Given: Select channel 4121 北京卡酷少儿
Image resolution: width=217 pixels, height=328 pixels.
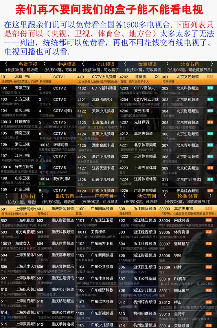Looking at the screenshot, I should (98, 102).
